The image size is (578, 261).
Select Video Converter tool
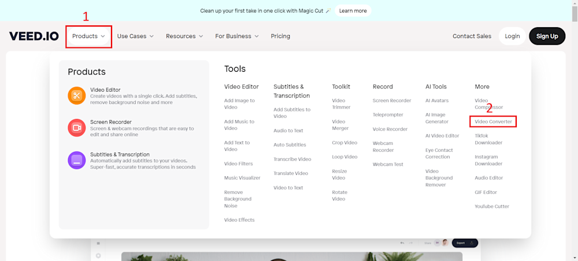(x=493, y=121)
